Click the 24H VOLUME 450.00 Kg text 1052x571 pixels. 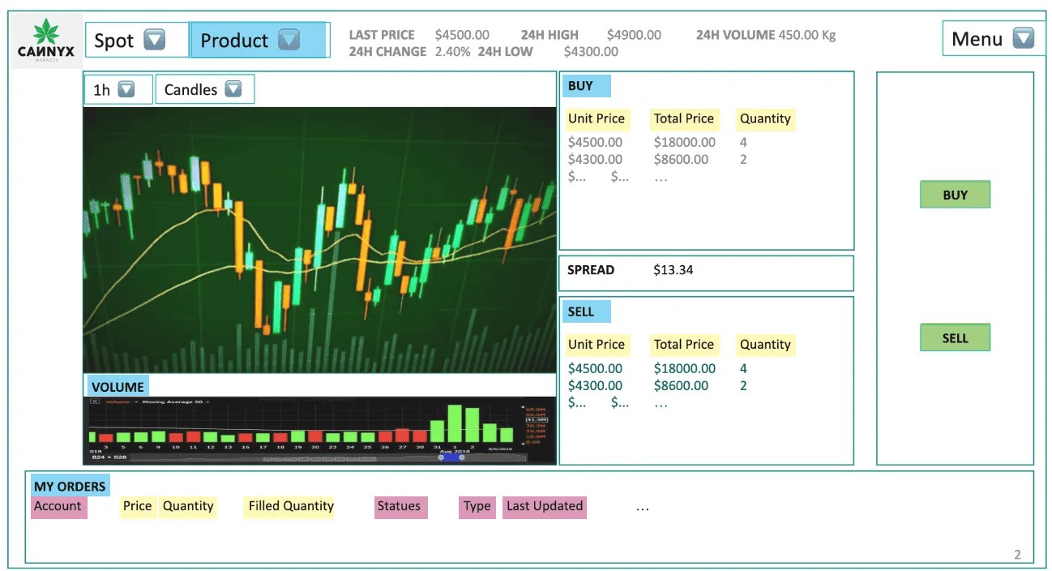pos(766,35)
